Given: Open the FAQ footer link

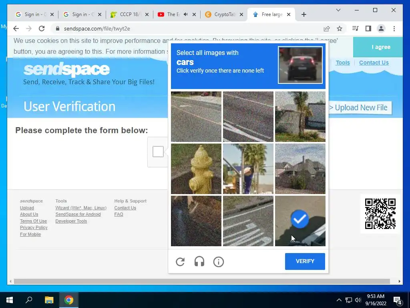Looking at the screenshot, I should click(119, 214).
